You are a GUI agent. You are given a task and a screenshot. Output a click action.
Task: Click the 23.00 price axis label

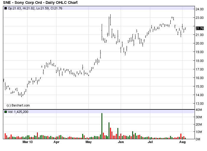(x=200, y=18)
